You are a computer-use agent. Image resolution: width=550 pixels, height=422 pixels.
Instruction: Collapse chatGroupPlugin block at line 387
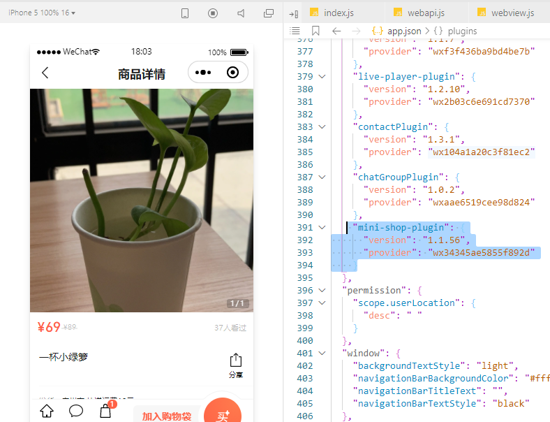click(322, 177)
